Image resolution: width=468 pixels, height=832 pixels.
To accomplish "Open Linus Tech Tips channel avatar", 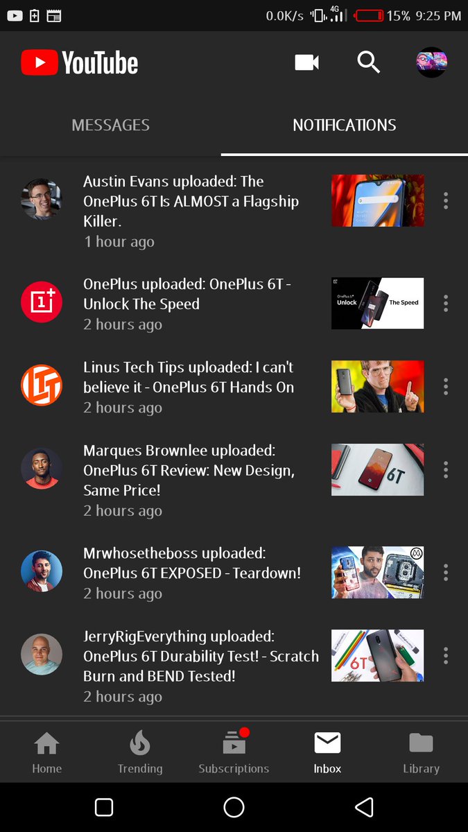I will tap(42, 385).
